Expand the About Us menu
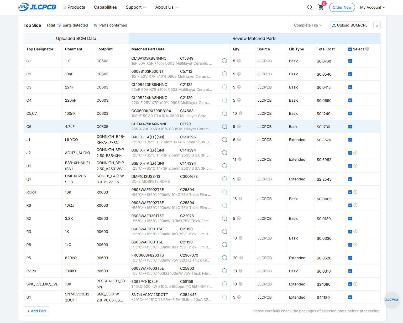This screenshot has width=403, height=323. point(167,7)
